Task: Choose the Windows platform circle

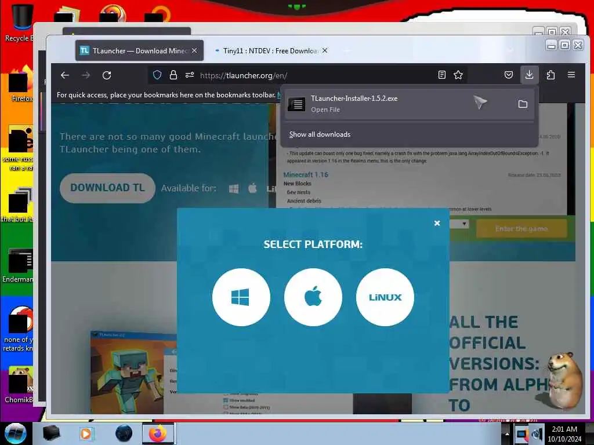Action: (241, 297)
